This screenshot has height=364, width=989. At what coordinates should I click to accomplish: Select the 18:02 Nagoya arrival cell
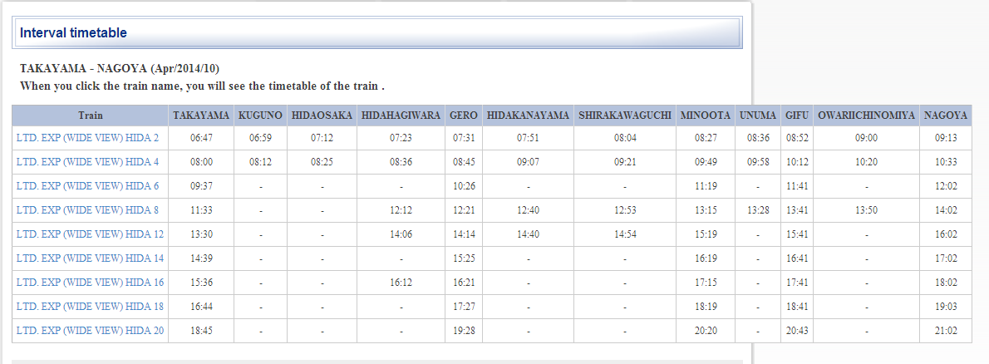(946, 282)
